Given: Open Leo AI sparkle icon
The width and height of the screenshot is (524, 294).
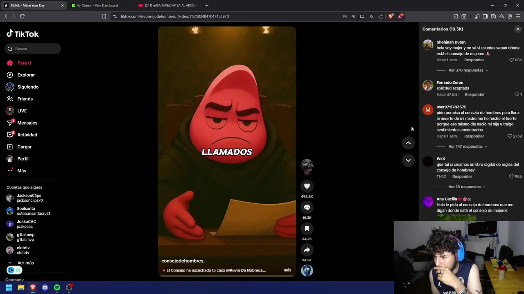Looking at the screenshot, I should point(501,16).
